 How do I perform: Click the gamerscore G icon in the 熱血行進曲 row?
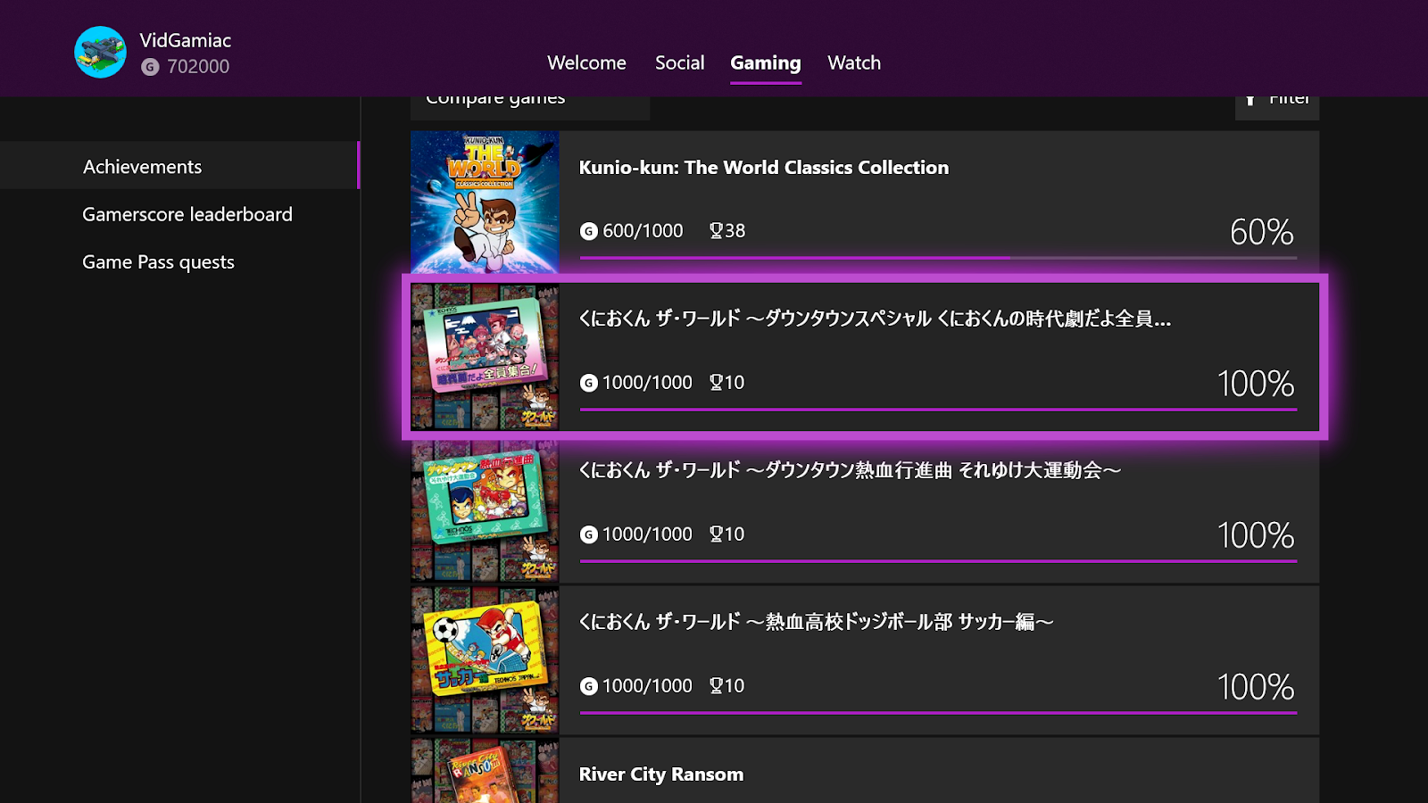[589, 534]
